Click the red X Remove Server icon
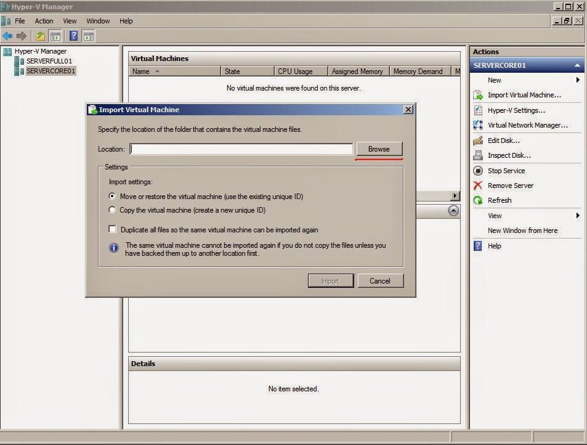The image size is (587, 445). point(478,186)
